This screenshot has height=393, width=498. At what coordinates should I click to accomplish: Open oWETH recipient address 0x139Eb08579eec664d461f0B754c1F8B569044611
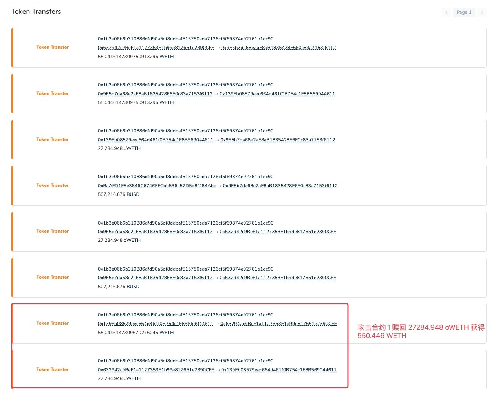point(279,370)
